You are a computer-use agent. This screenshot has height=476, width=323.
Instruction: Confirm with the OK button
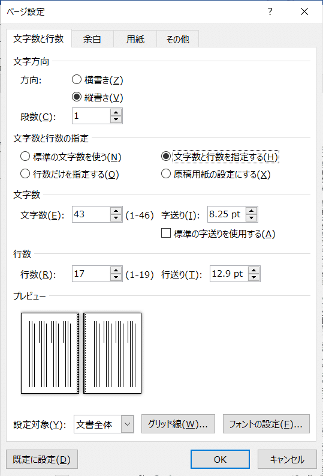pos(220,459)
